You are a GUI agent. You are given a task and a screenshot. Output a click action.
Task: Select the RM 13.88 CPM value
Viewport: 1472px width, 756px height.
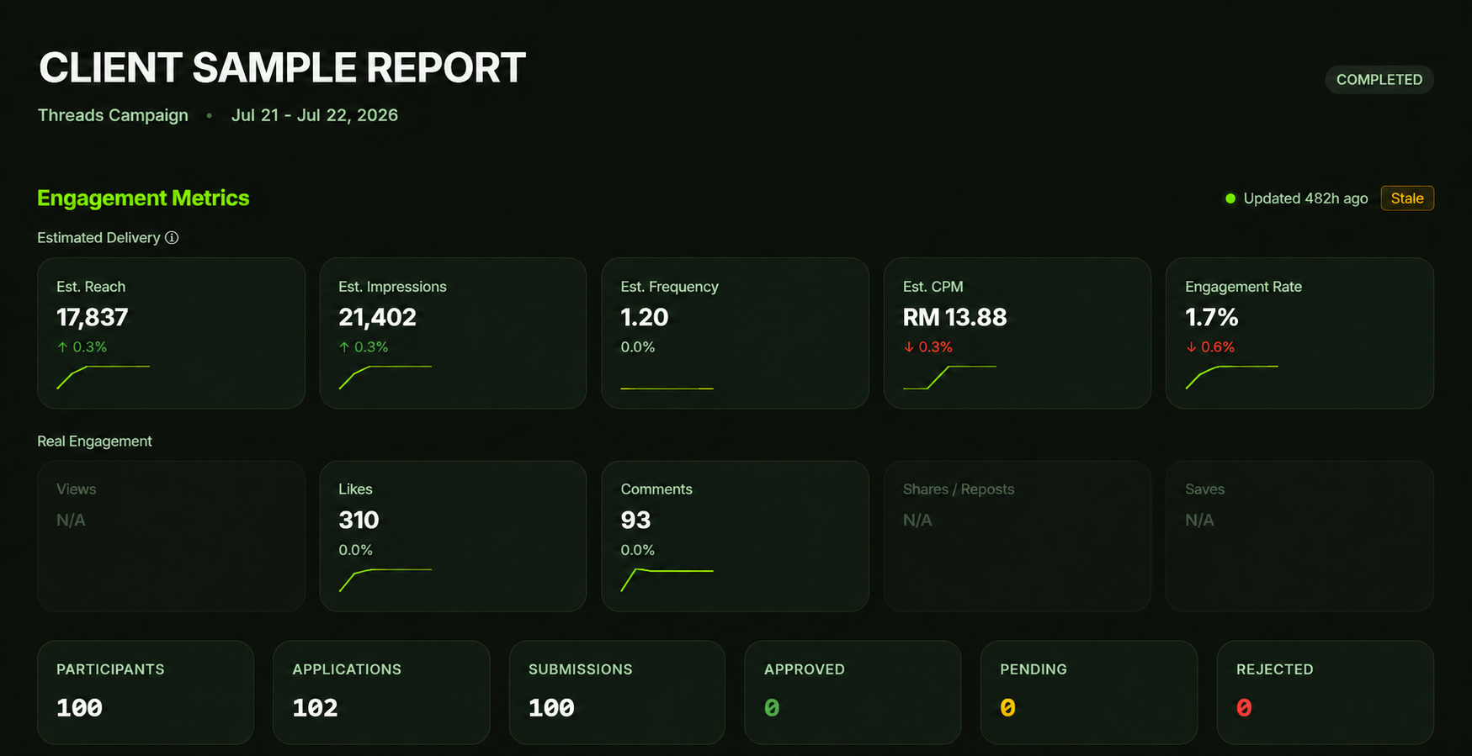(954, 317)
